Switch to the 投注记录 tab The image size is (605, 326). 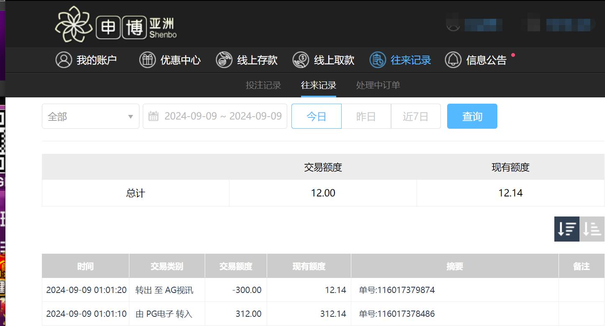tap(263, 85)
